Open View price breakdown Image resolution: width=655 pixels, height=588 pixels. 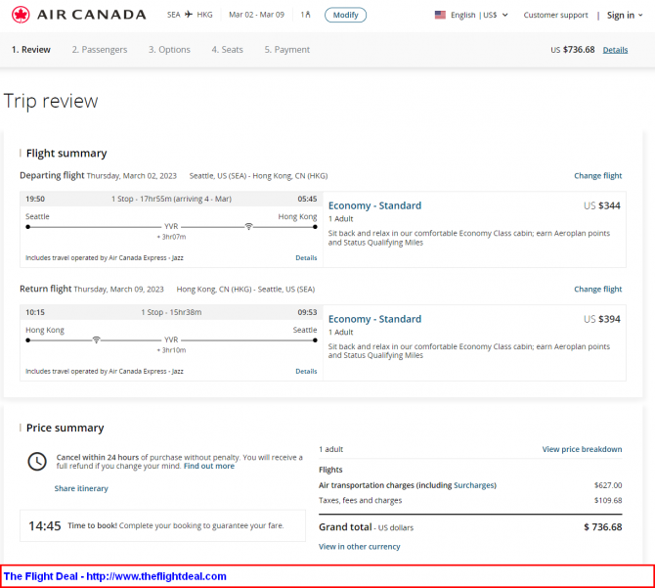[582, 449]
